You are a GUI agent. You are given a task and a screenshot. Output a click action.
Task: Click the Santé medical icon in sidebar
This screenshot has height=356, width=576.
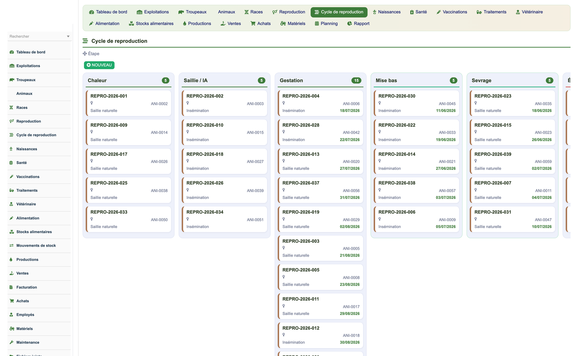(x=11, y=163)
